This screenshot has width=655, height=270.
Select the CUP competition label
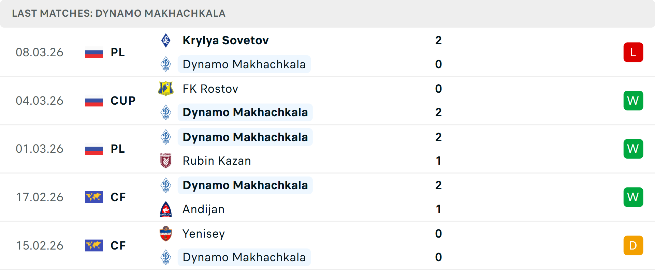coord(122,101)
